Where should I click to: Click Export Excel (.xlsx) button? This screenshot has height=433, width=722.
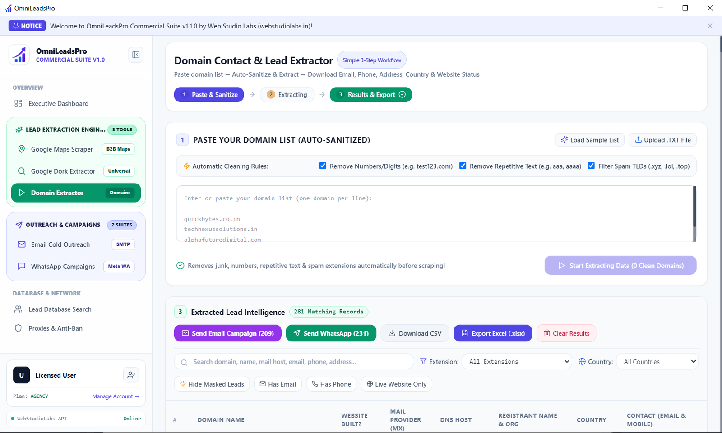tap(493, 333)
